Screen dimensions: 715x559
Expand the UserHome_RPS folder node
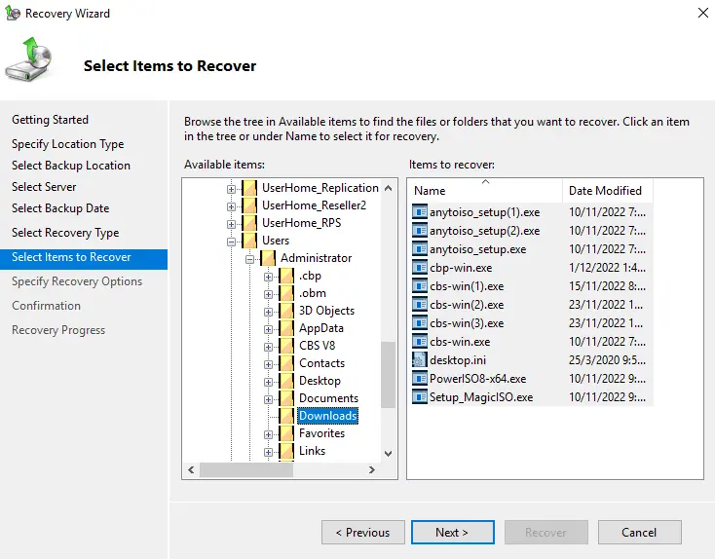[x=232, y=223]
